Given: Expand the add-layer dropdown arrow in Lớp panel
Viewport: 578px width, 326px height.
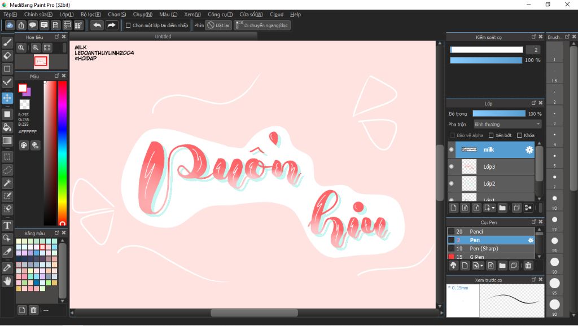Looking at the screenshot, I should point(493,208).
